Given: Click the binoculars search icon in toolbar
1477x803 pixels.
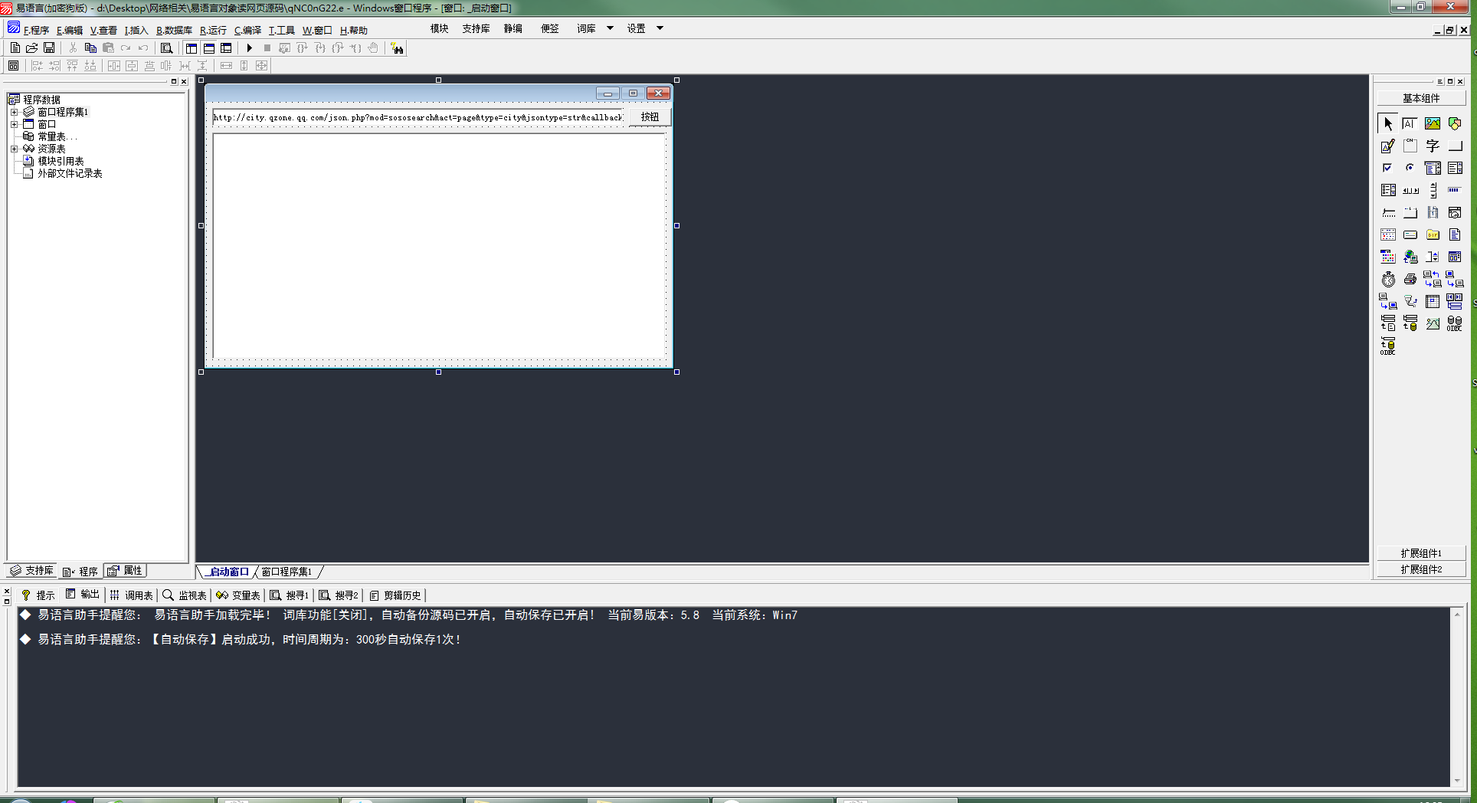Looking at the screenshot, I should pos(397,48).
